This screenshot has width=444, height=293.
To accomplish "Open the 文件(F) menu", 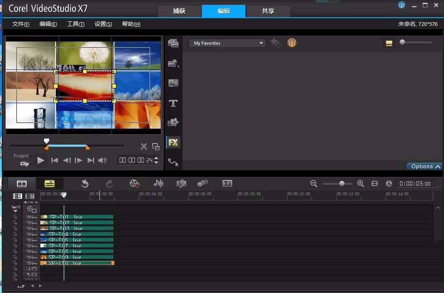I will [21, 24].
